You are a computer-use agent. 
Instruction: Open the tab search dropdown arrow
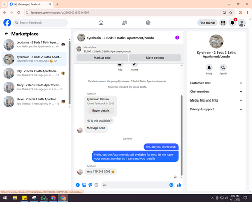coord(4,4)
